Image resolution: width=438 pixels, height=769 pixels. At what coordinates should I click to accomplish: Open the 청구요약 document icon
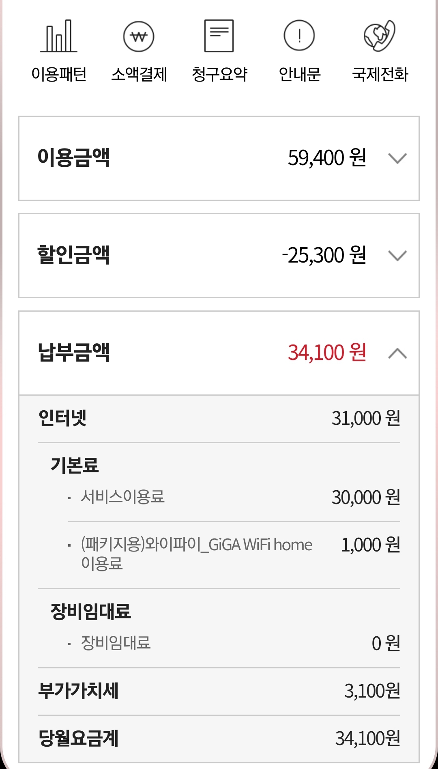coord(219,36)
